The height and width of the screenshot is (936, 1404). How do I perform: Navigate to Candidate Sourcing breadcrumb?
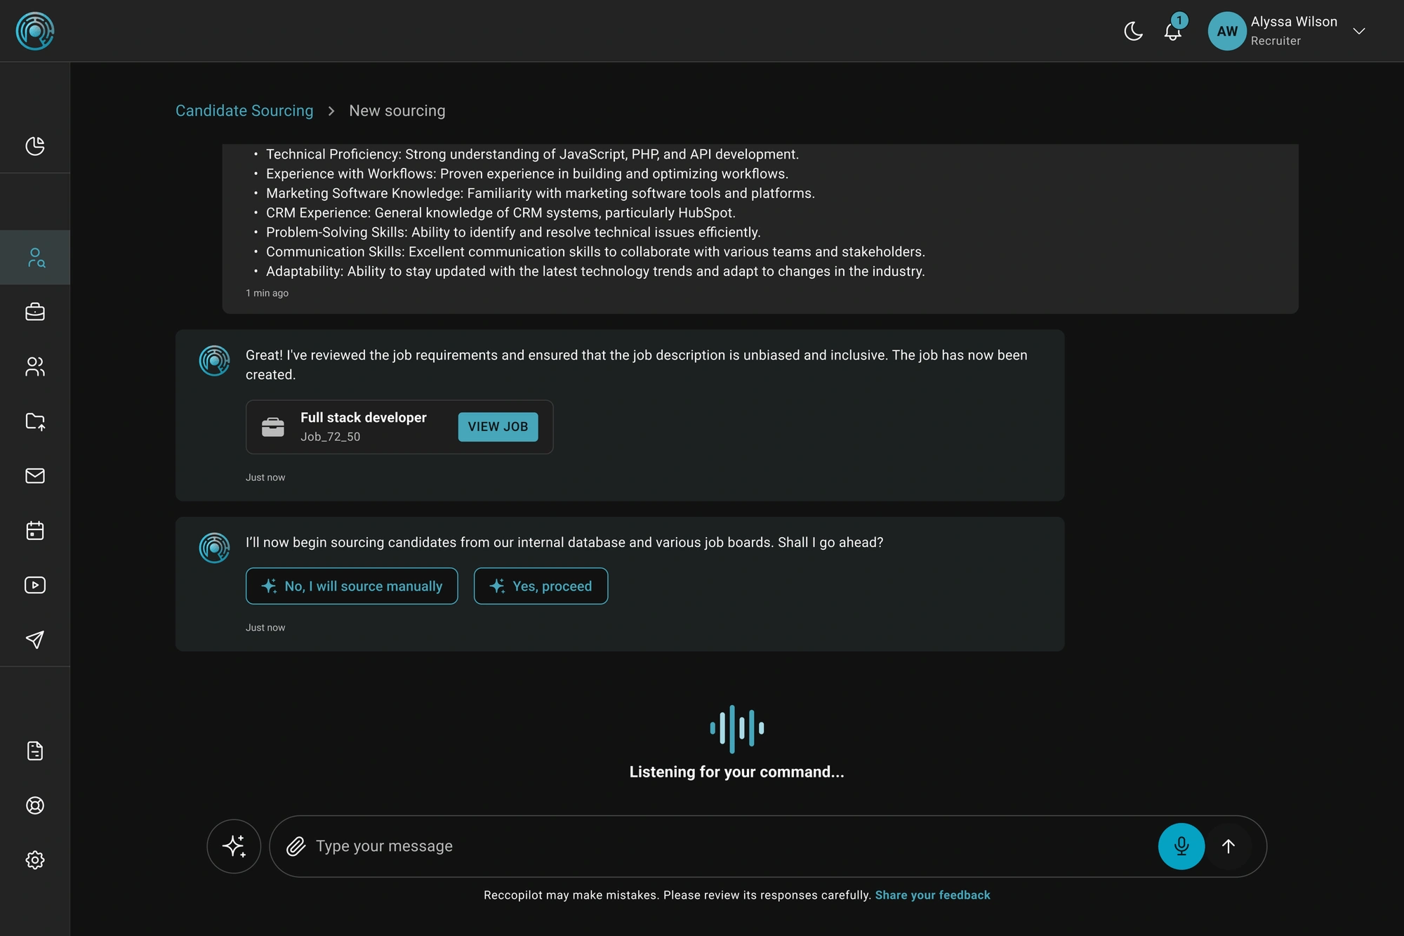point(244,110)
